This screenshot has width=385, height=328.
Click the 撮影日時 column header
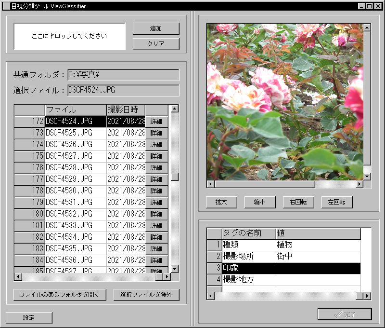[125, 110]
